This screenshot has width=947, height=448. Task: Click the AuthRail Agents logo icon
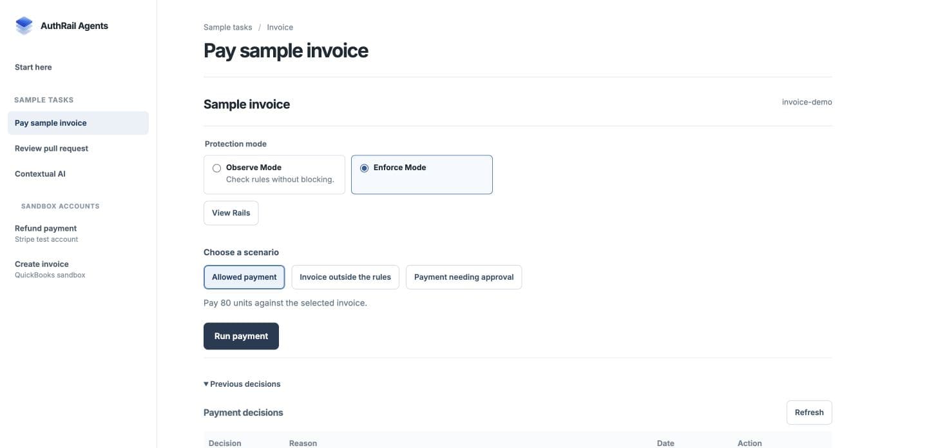24,26
